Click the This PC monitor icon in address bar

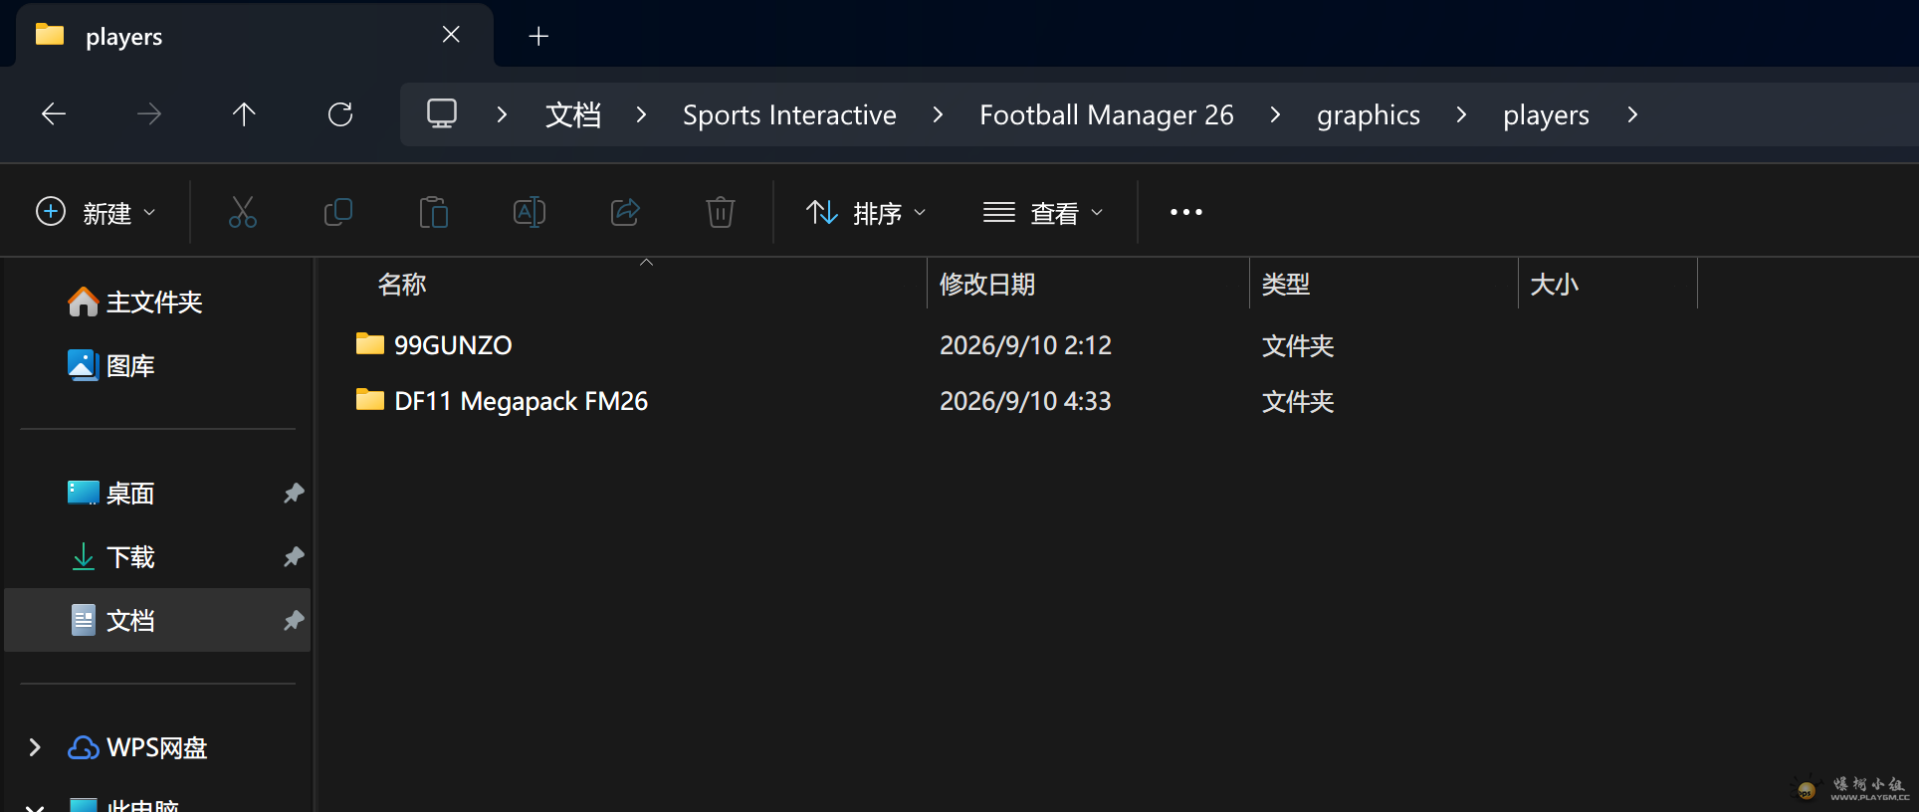(x=442, y=113)
